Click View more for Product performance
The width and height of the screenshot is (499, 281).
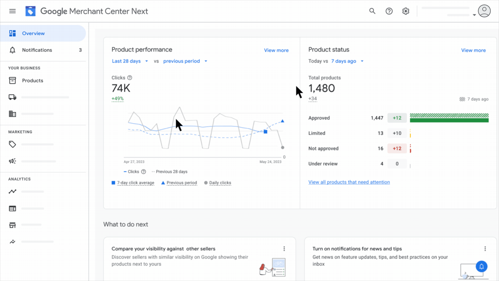coord(276,50)
